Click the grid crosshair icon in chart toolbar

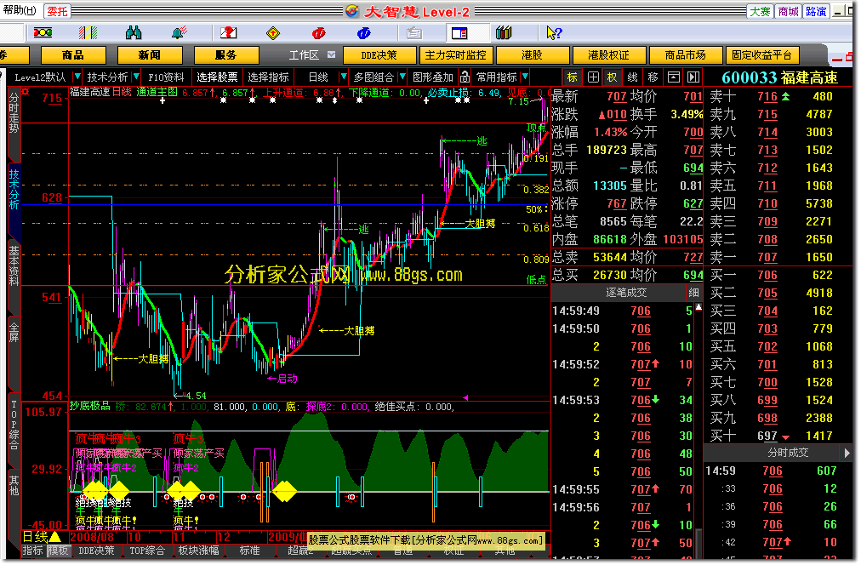(593, 77)
